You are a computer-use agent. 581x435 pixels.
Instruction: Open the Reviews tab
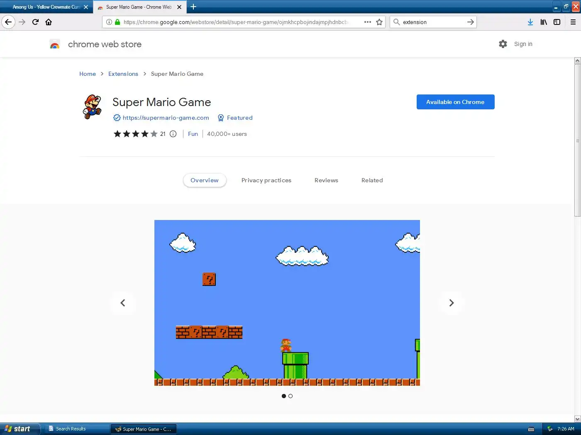(x=326, y=180)
